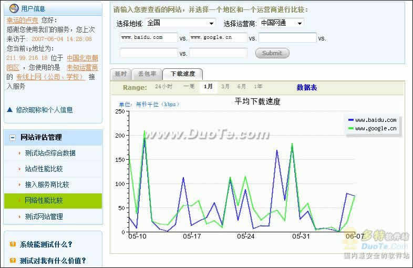Set range to 3月
Image resolution: width=413 pixels, height=268 pixels.
pos(225,86)
